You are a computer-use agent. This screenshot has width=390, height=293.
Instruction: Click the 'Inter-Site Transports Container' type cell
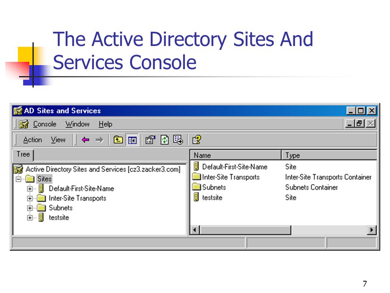[328, 177]
